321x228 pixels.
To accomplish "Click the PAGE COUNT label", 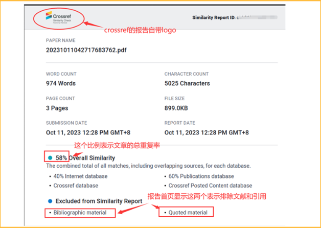I will pyautogui.click(x=60, y=99).
